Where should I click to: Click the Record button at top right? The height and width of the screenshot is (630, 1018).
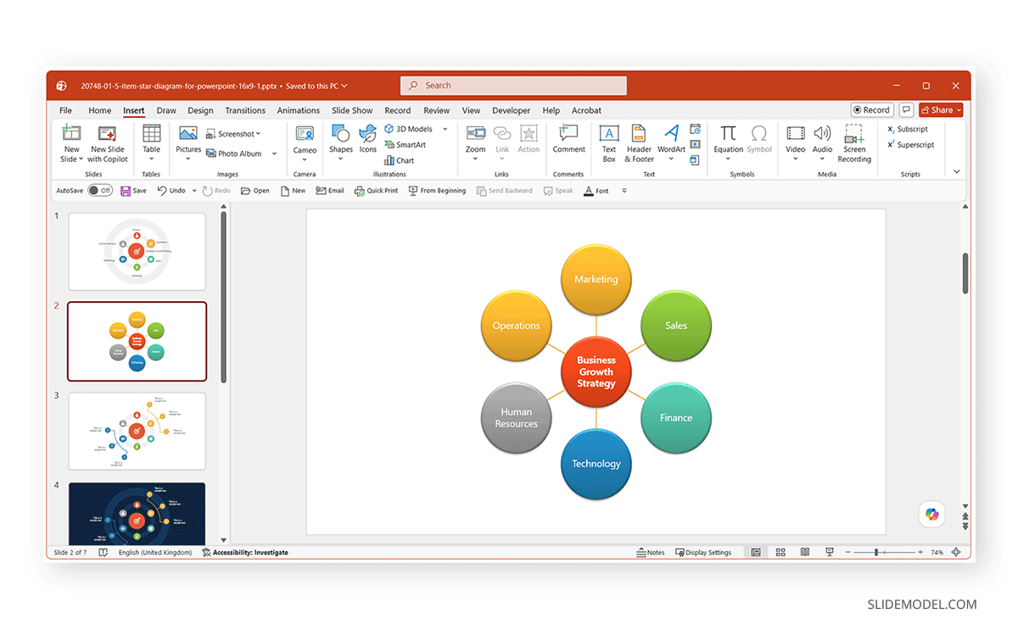click(x=872, y=110)
